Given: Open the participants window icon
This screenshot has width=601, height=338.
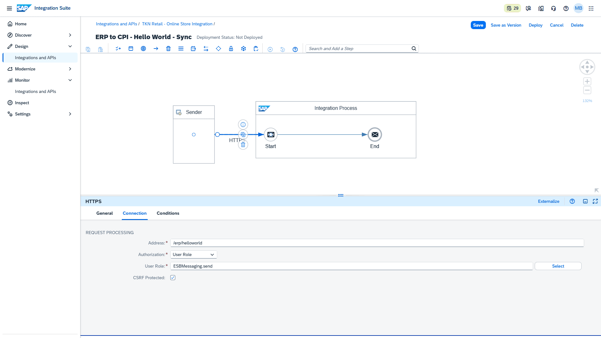Looking at the screenshot, I should [131, 49].
